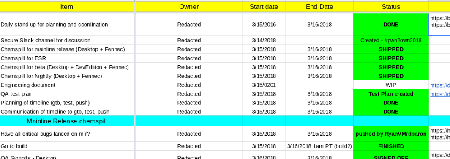The image size is (450, 159).
Task: Select the Created - #pwn2own2018 status cell
Action: click(x=391, y=41)
